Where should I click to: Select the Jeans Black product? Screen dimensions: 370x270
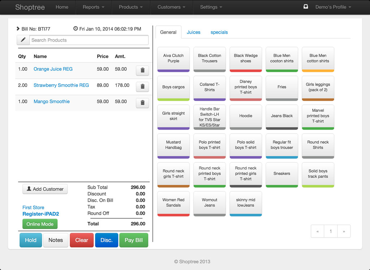282,117
